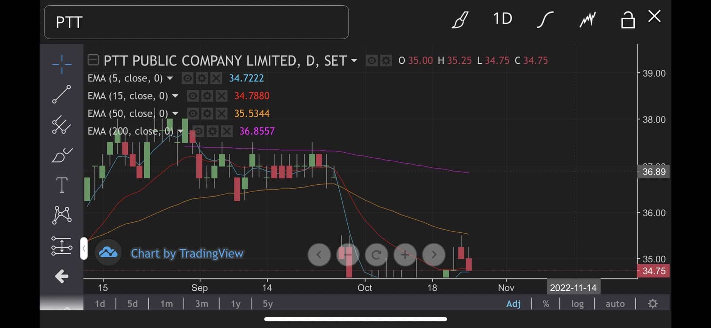This screenshot has height=328, width=711.
Task: Collapse the legend with minus box icon
Action: [93, 60]
